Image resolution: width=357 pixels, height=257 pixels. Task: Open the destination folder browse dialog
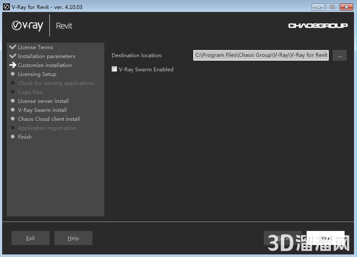pos(339,55)
